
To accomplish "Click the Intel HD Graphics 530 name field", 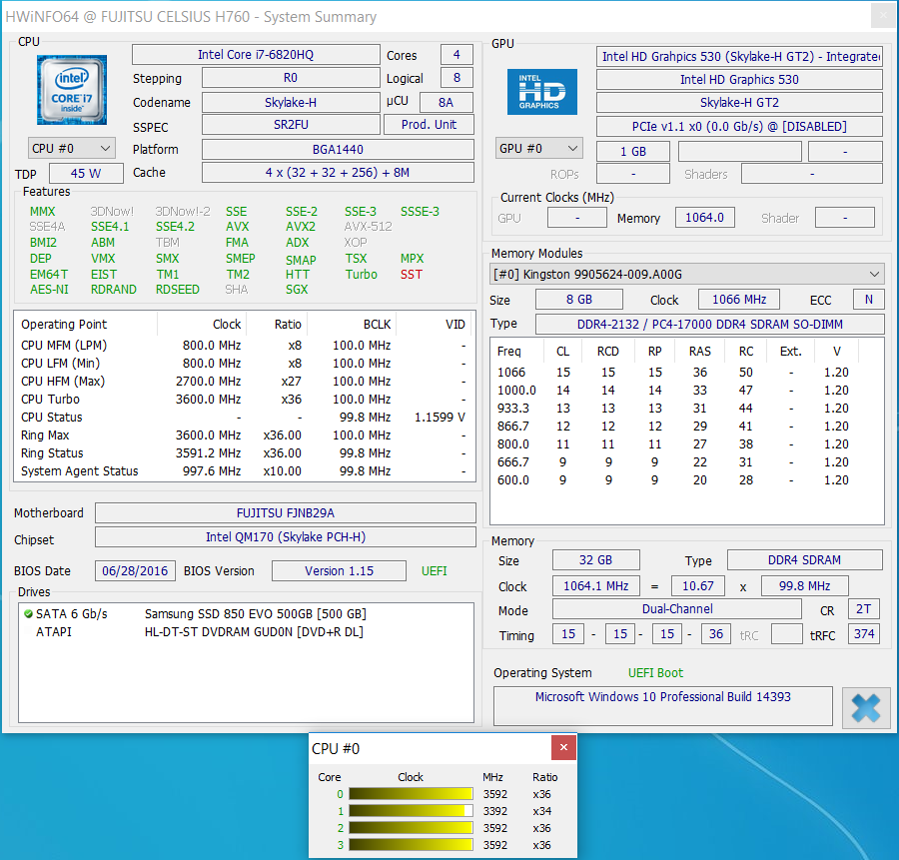I will pyautogui.click(x=739, y=80).
